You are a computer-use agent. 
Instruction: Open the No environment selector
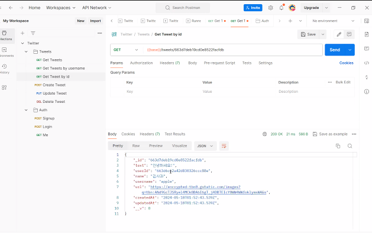(x=334, y=21)
